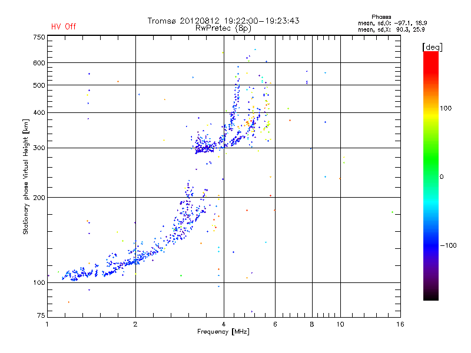Screen dimensions: 471x353
Task: Select the Tromsø date-time title text
Action: click(223, 21)
